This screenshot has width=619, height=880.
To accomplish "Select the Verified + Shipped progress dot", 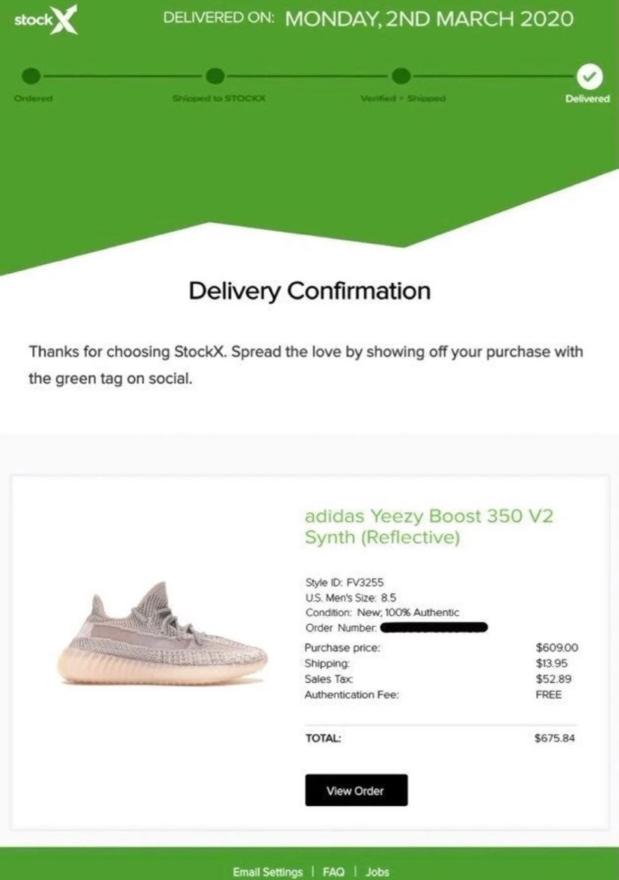I will (x=401, y=76).
